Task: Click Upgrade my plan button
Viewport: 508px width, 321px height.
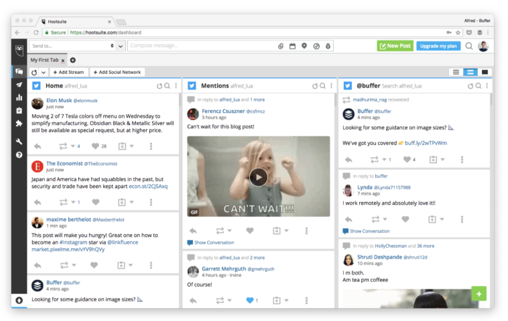Action: [x=438, y=46]
